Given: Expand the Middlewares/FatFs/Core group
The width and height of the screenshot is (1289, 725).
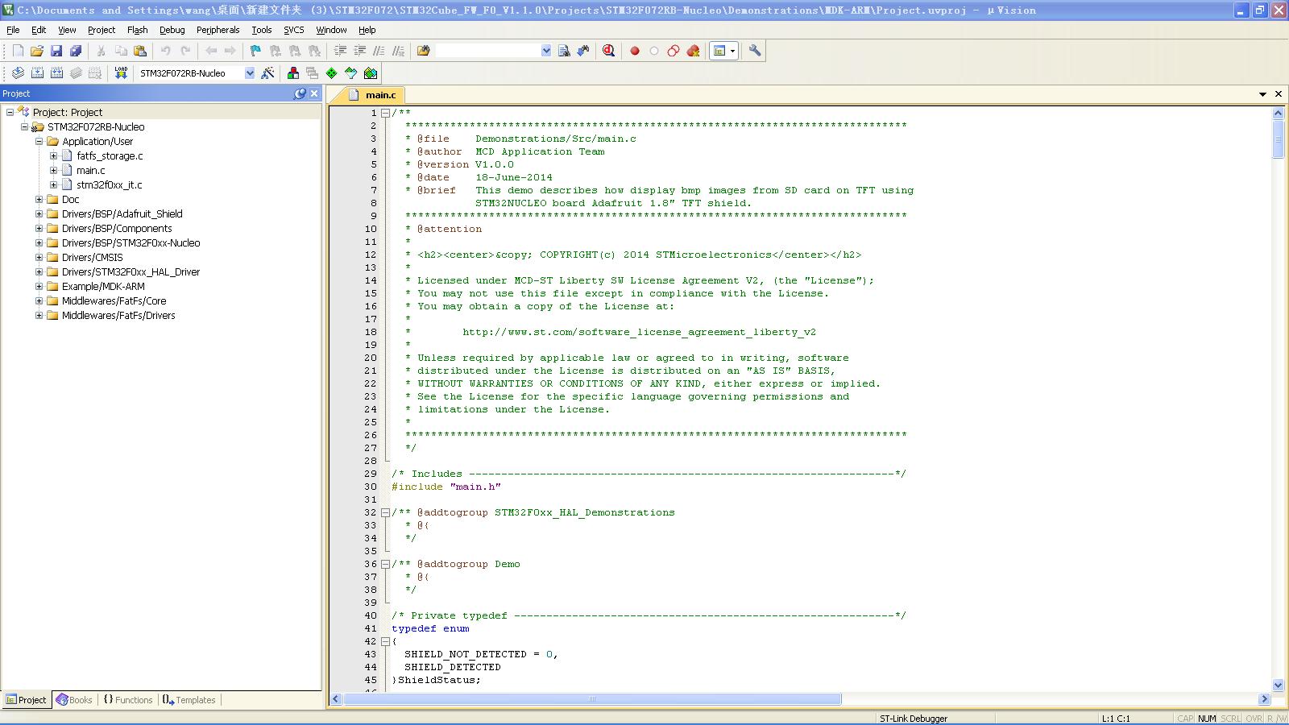Looking at the screenshot, I should tap(39, 300).
